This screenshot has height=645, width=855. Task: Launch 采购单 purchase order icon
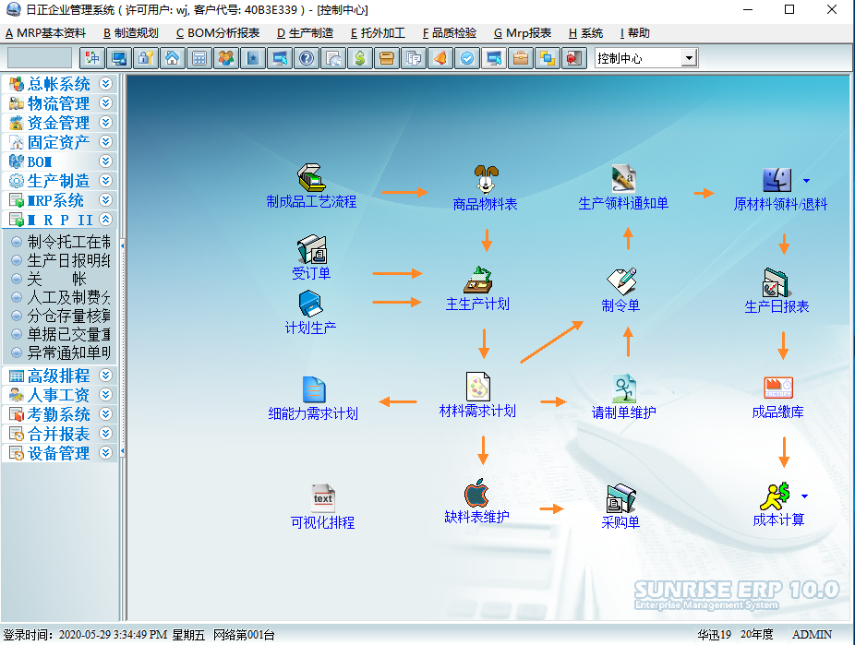620,498
